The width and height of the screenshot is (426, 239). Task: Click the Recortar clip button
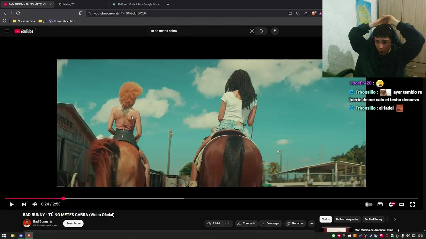pos(295,223)
